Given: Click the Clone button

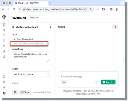Looking at the screenshot, I should 25,92.
